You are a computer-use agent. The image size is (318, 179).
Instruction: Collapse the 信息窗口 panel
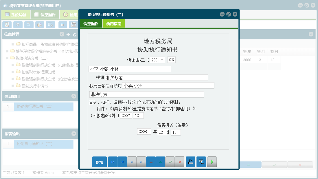pos(73,97)
